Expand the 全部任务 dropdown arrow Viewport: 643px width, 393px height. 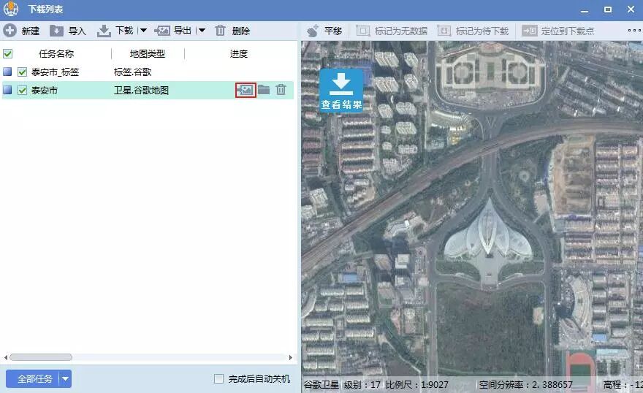[x=65, y=378]
